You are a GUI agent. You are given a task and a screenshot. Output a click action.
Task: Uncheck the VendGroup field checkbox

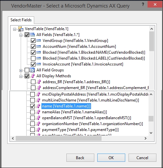click(33, 41)
